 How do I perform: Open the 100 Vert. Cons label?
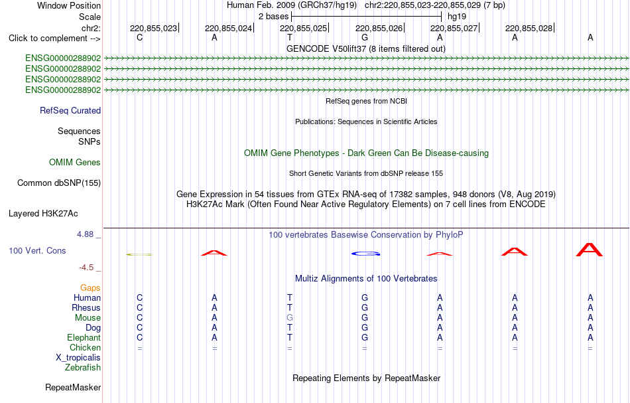(37, 250)
